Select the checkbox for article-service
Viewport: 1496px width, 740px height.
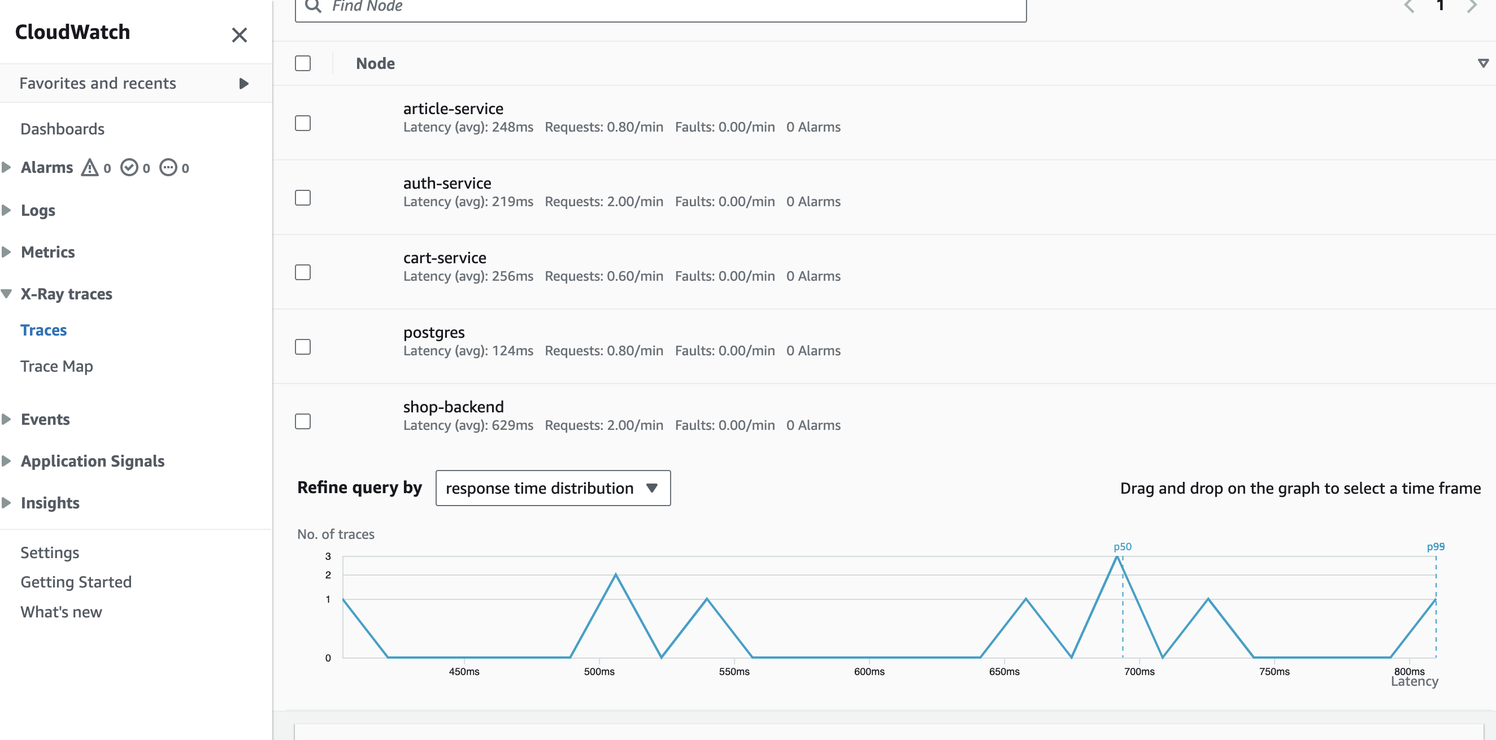pos(303,123)
